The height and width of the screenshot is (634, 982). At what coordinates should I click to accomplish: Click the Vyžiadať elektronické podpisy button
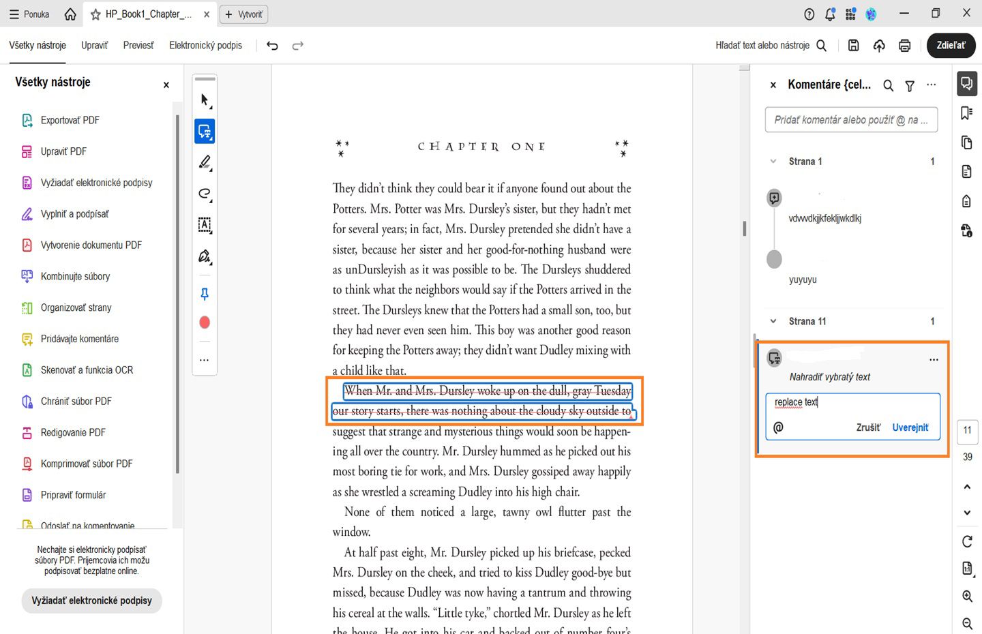point(91,601)
